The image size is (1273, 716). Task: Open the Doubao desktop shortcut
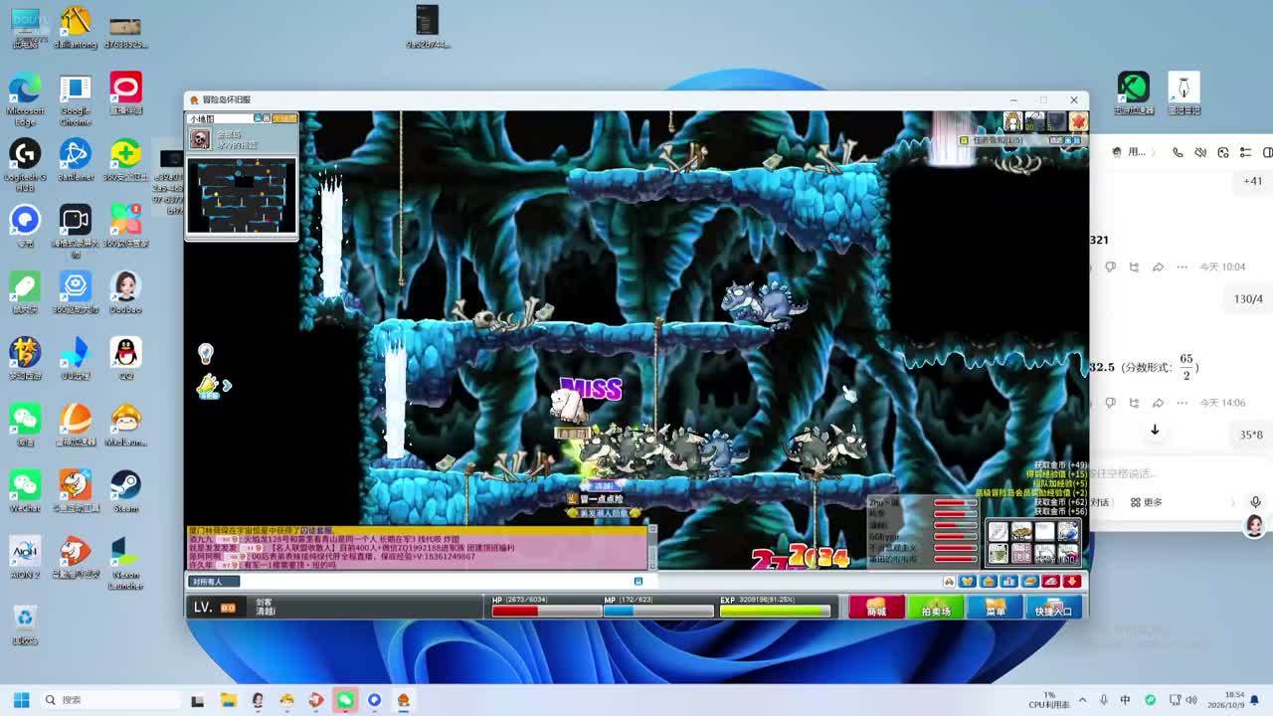point(125,291)
